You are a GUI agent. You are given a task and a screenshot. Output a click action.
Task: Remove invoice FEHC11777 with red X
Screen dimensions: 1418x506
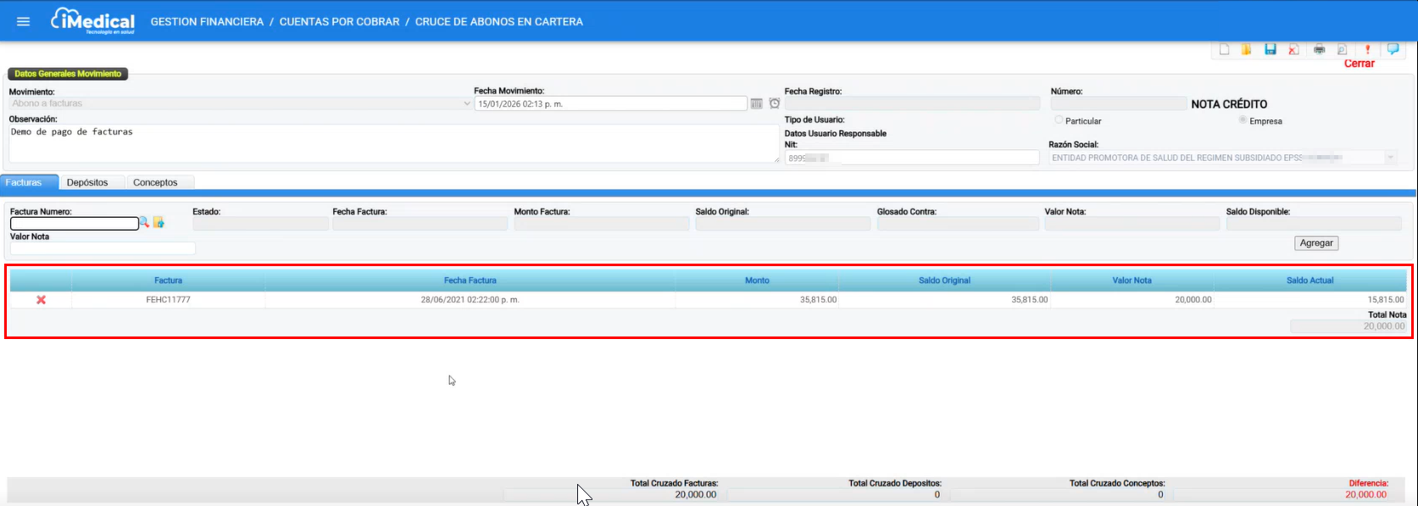tap(41, 300)
